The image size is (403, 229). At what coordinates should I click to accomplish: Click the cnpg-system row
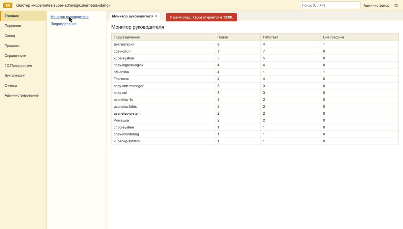255,127
